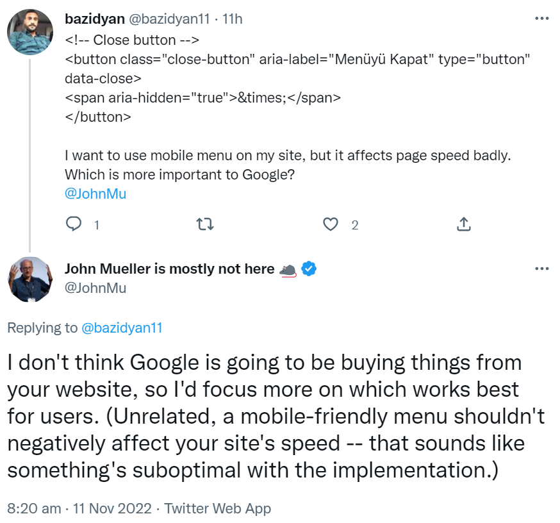The width and height of the screenshot is (560, 523).
Task: Select the retweet icon below the code tweet
Action: [204, 224]
